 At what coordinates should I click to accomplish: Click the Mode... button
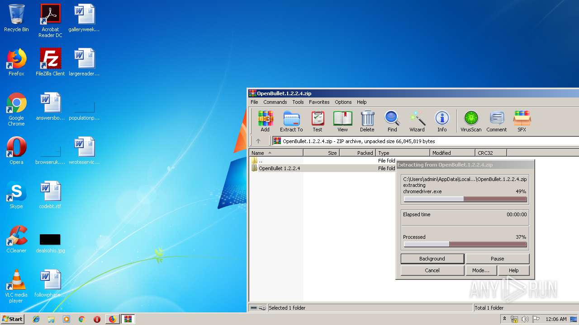pyautogui.click(x=481, y=270)
